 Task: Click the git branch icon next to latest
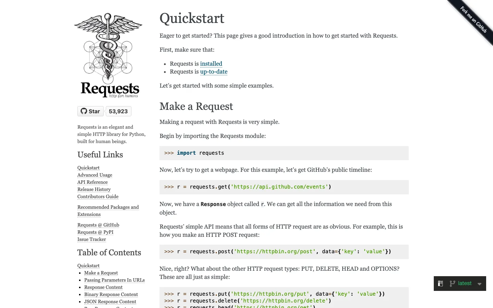[x=452, y=283]
